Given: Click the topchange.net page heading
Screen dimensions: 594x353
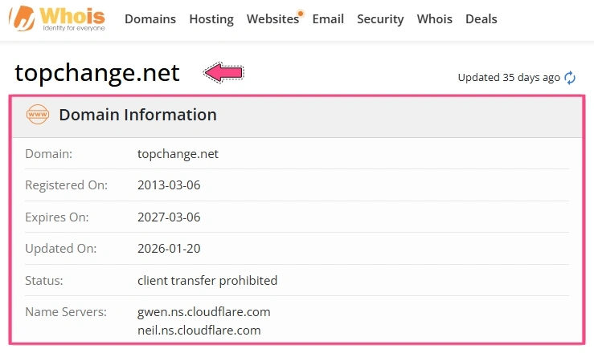Looking at the screenshot, I should pyautogui.click(x=97, y=72).
